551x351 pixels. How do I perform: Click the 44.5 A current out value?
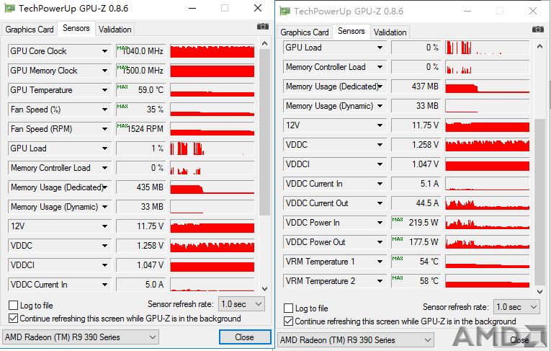416,203
